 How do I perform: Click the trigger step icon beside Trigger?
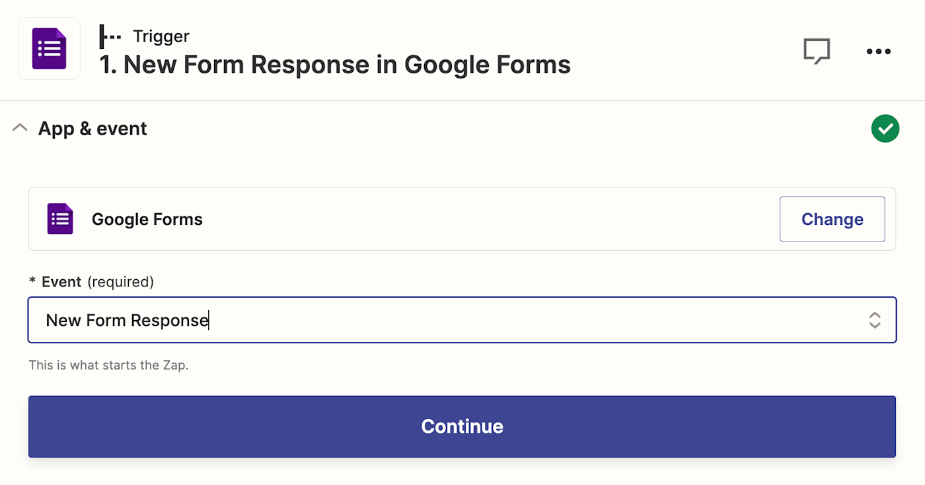[x=110, y=36]
